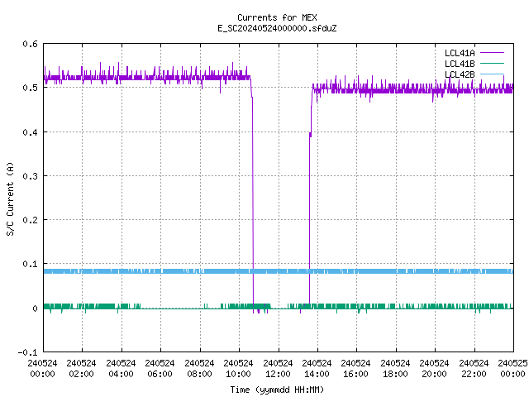Click the blue LCL42B legend line sample
Screen dimensions: 529x397
[x=492, y=74]
